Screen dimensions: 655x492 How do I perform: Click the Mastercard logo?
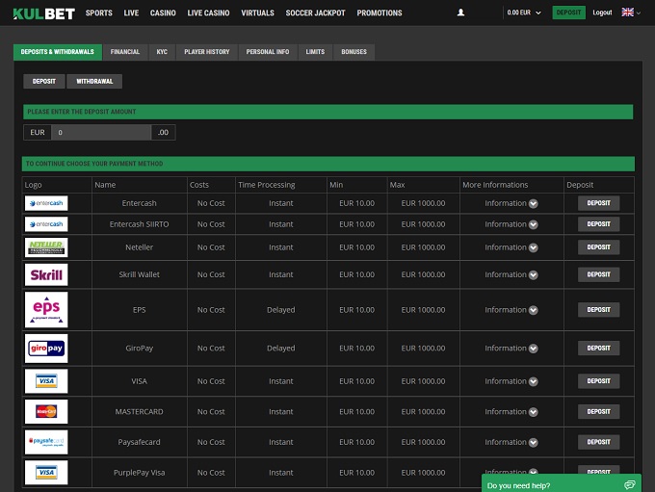[x=46, y=412]
